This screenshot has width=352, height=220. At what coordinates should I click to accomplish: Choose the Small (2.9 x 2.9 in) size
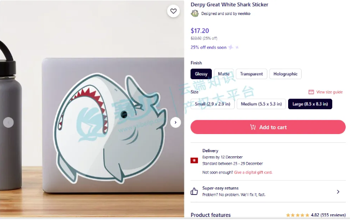212,104
